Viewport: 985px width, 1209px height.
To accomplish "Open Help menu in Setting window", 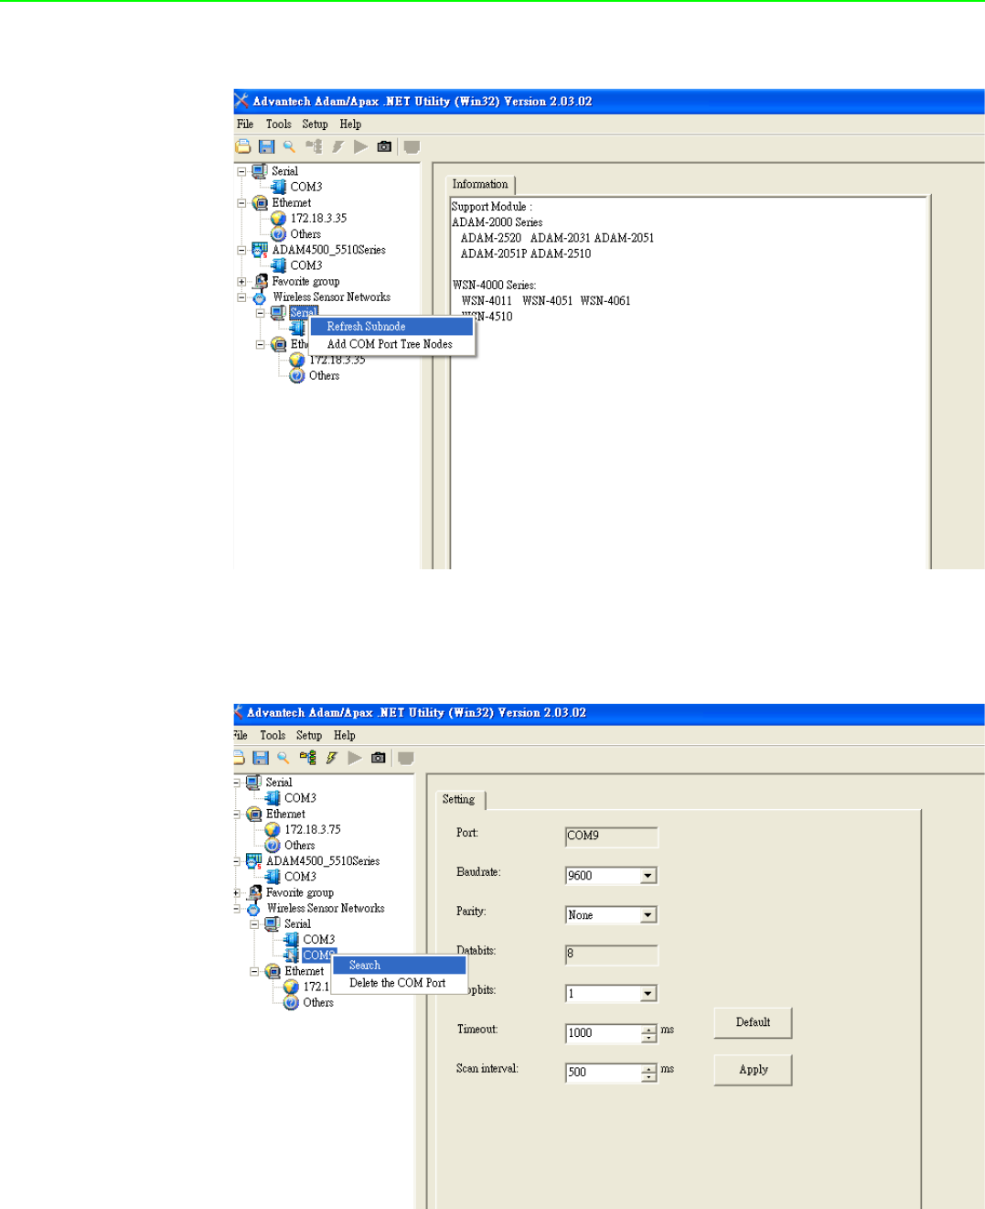I will [x=345, y=736].
